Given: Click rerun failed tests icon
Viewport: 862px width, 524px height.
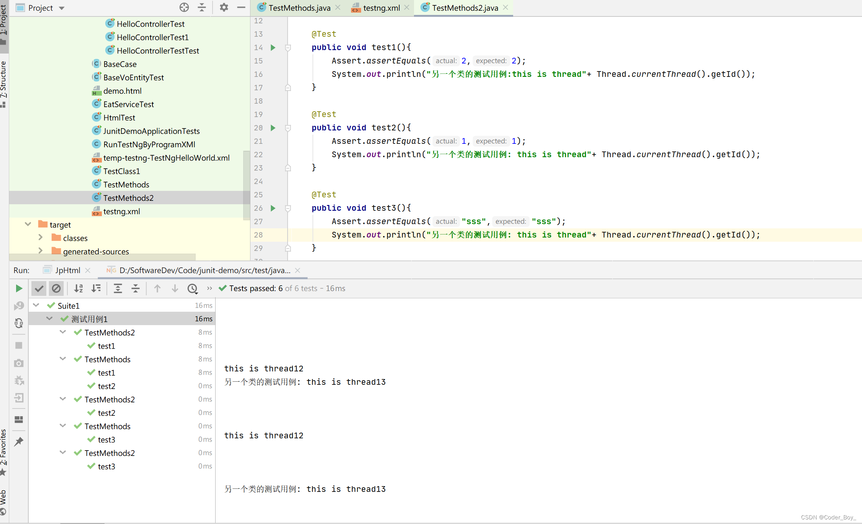Looking at the screenshot, I should click(19, 306).
